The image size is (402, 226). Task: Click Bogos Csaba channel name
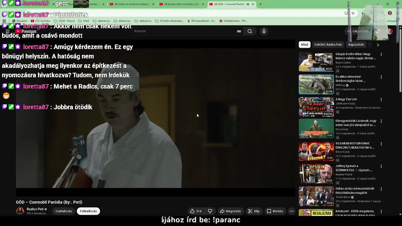pos(343,62)
